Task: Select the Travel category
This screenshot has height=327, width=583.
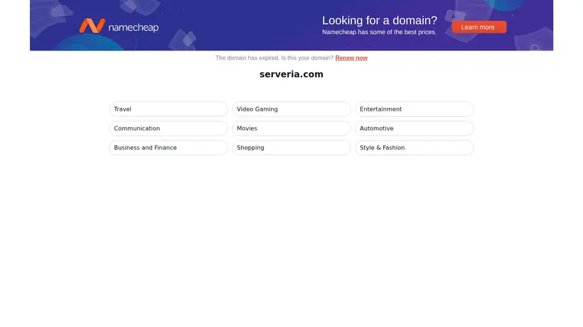Action: pyautogui.click(x=168, y=109)
